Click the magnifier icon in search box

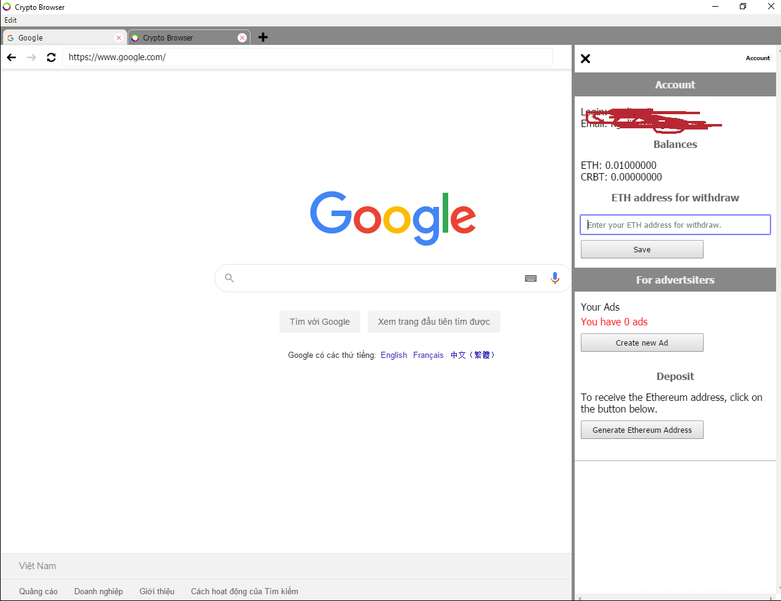(x=229, y=278)
